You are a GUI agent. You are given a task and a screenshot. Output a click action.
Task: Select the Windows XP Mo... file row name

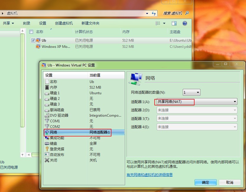pos(56,47)
